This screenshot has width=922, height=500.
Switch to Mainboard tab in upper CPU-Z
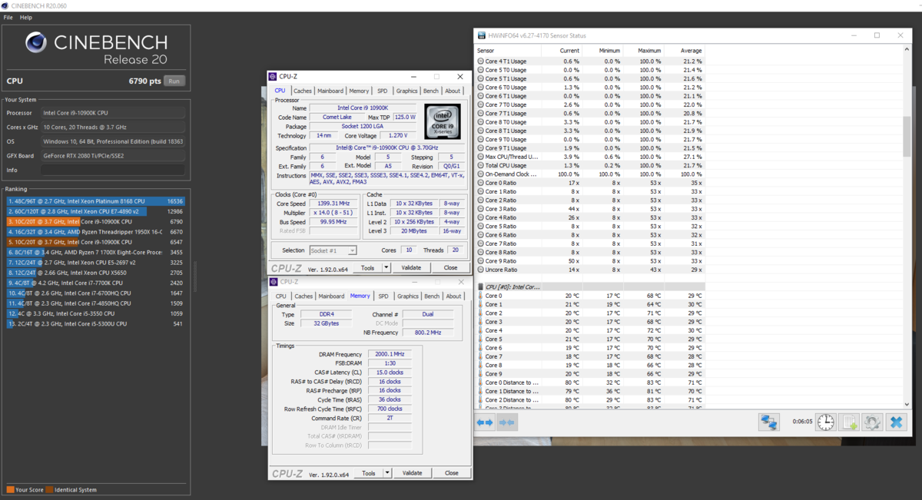330,91
